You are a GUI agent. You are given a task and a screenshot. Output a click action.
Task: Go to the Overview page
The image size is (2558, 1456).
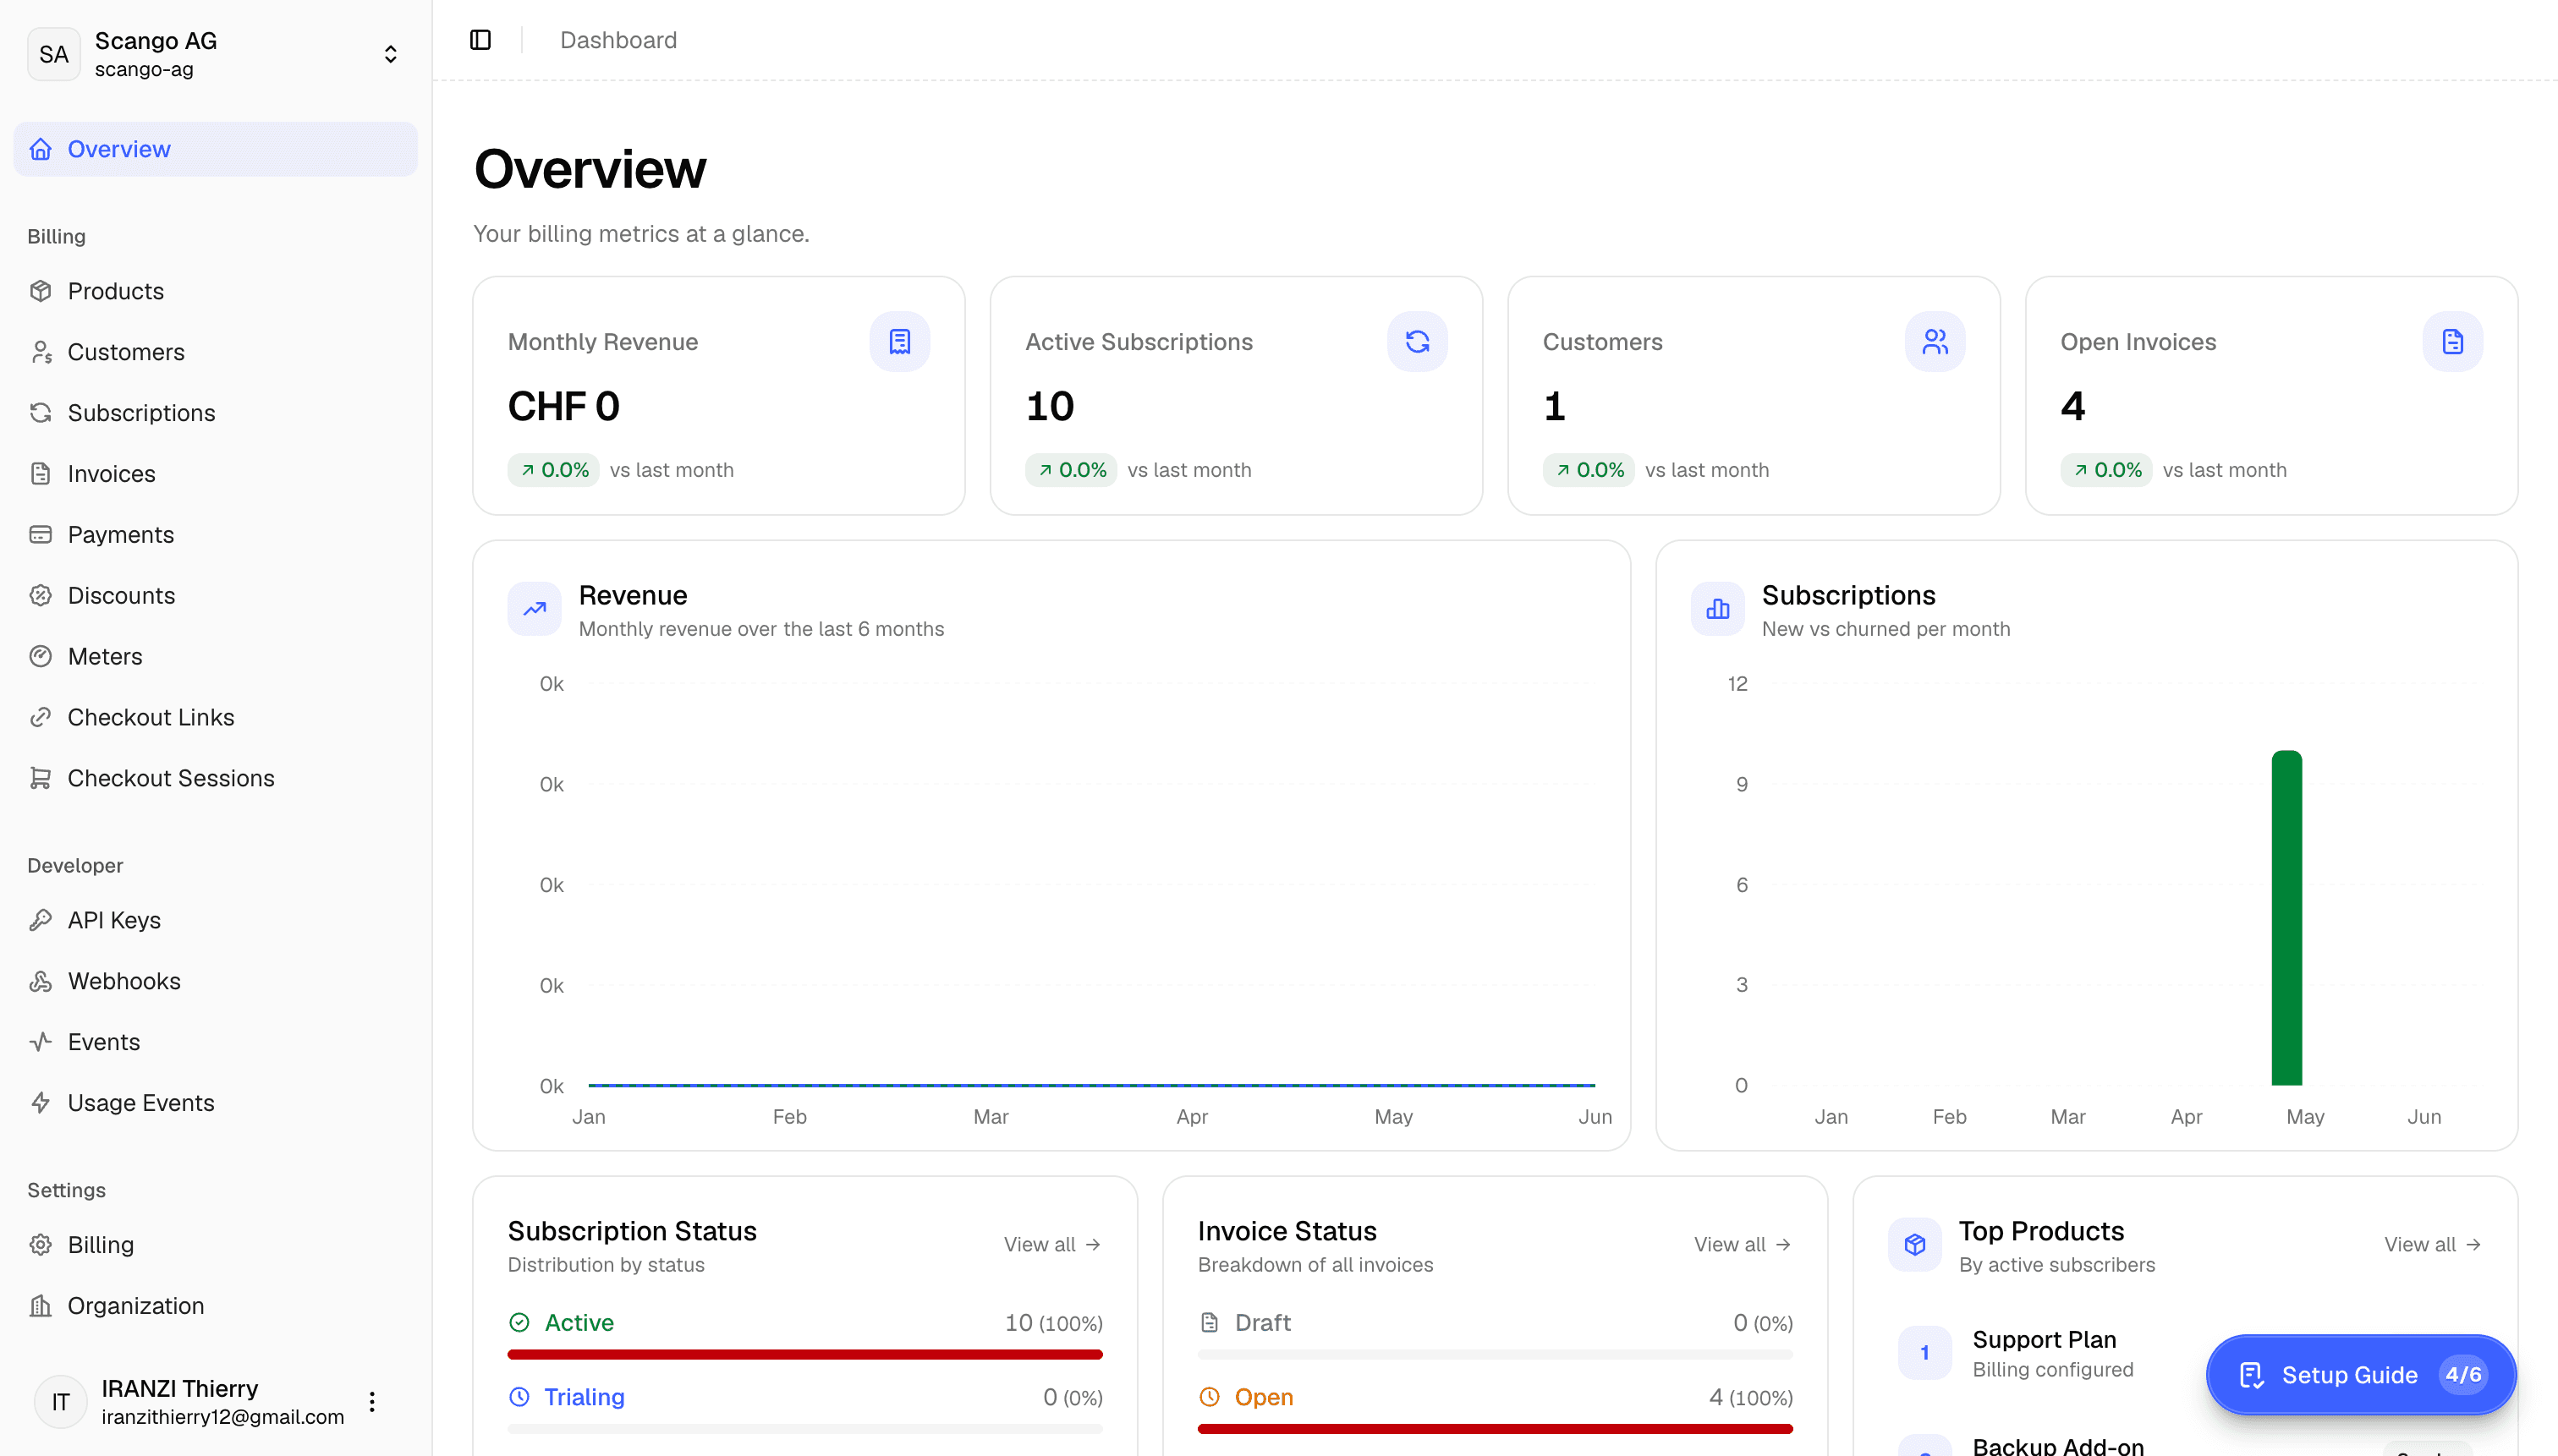click(216, 149)
